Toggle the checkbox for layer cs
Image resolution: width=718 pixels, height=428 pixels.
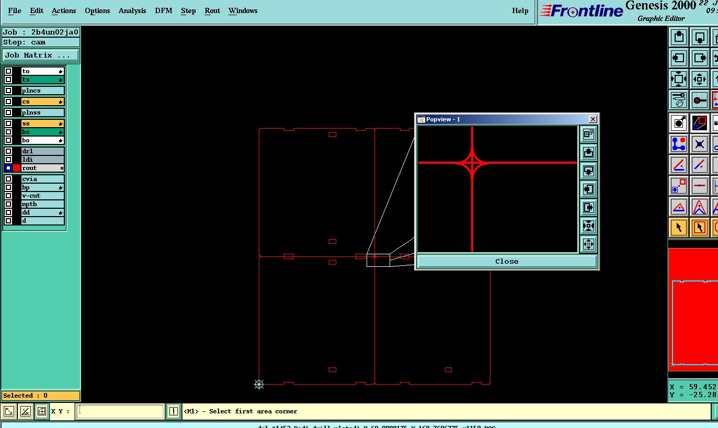click(x=8, y=102)
